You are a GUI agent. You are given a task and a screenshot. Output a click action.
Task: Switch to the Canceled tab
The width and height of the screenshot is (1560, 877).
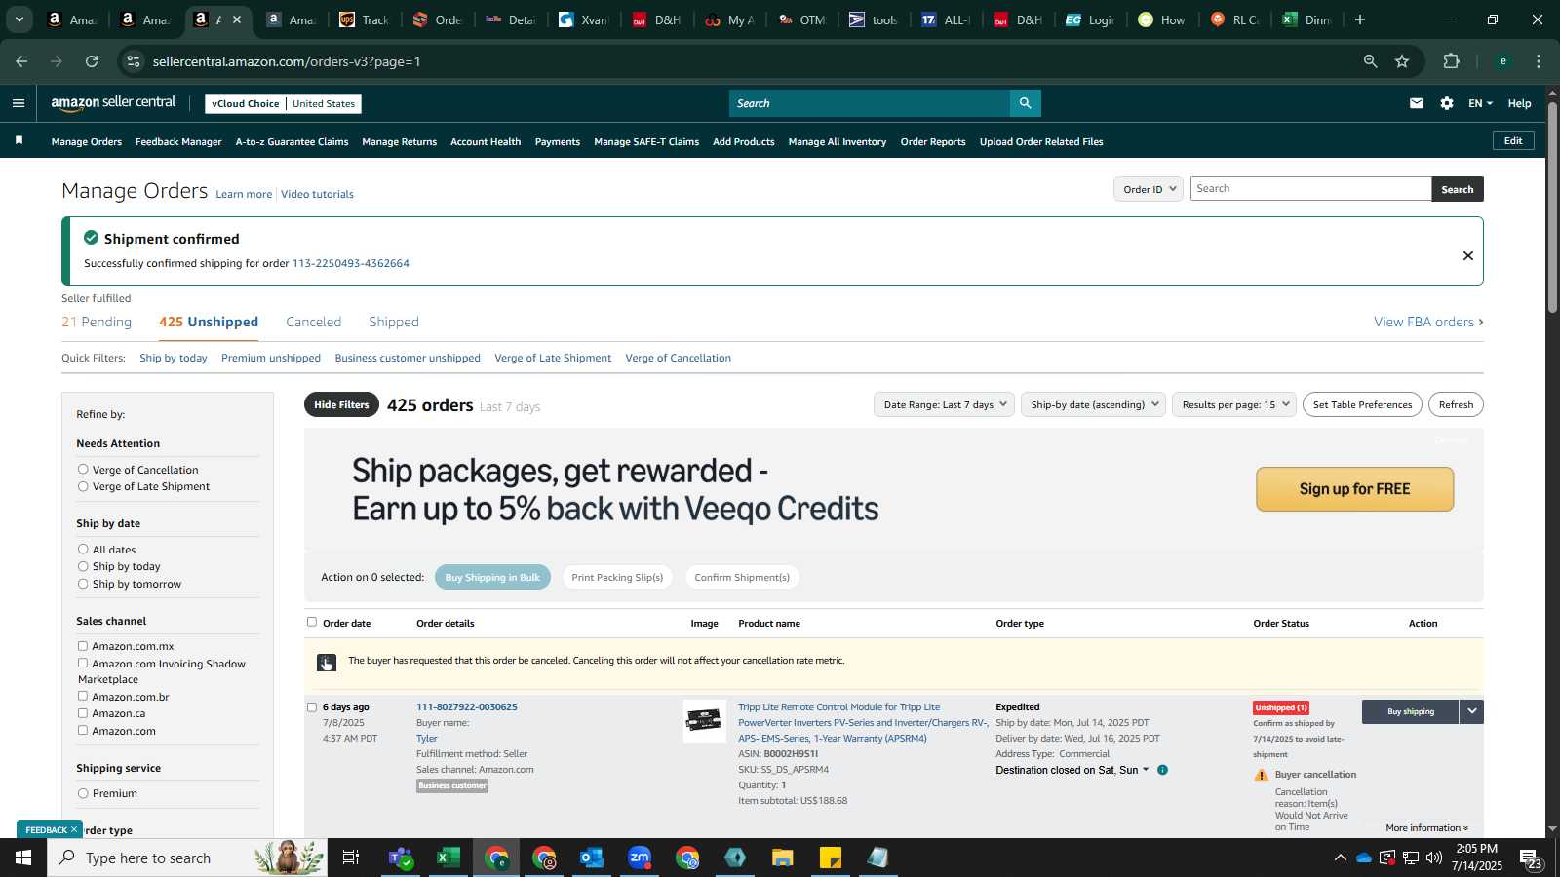pyautogui.click(x=313, y=322)
